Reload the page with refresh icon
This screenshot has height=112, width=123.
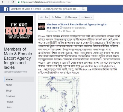coord(13,2)
